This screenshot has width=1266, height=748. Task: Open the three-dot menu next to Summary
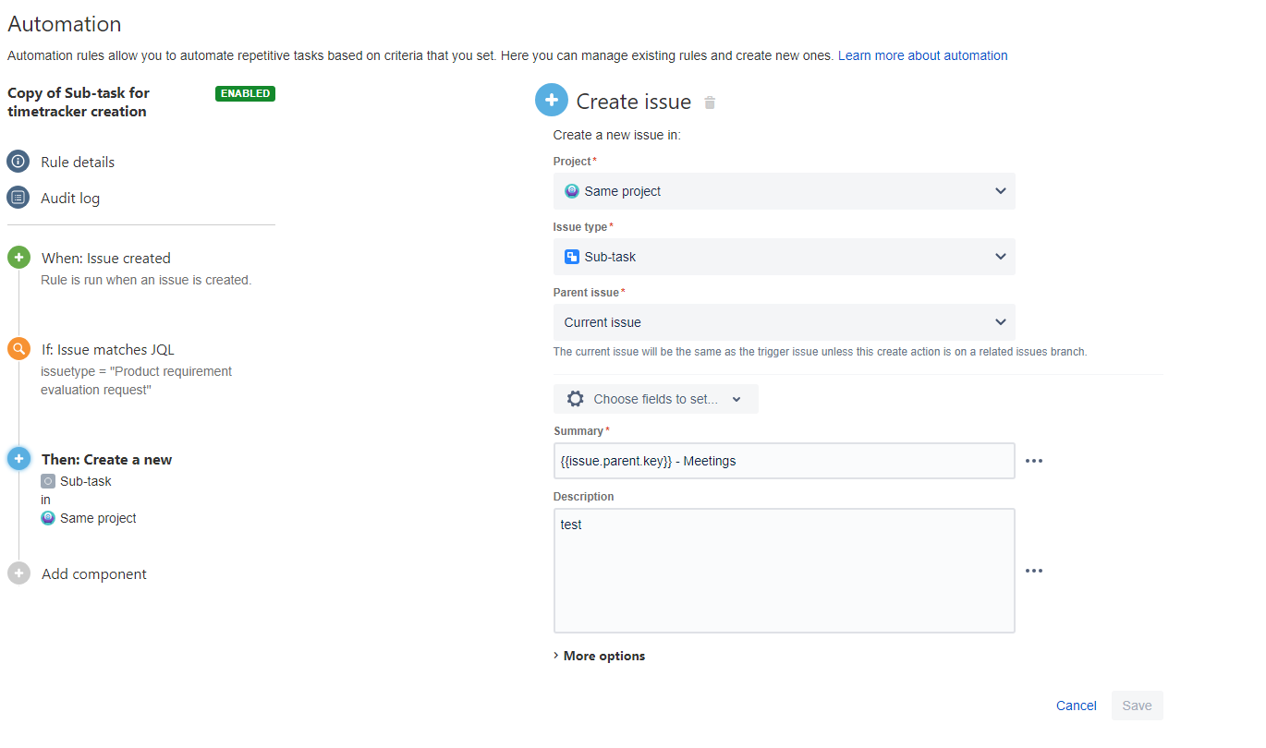pyautogui.click(x=1034, y=461)
